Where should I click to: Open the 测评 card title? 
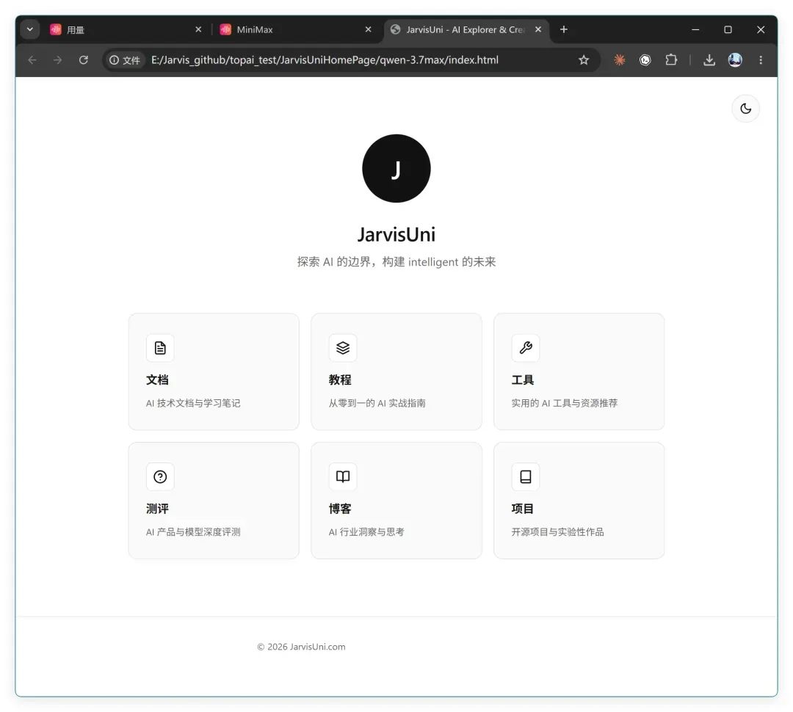coord(157,509)
